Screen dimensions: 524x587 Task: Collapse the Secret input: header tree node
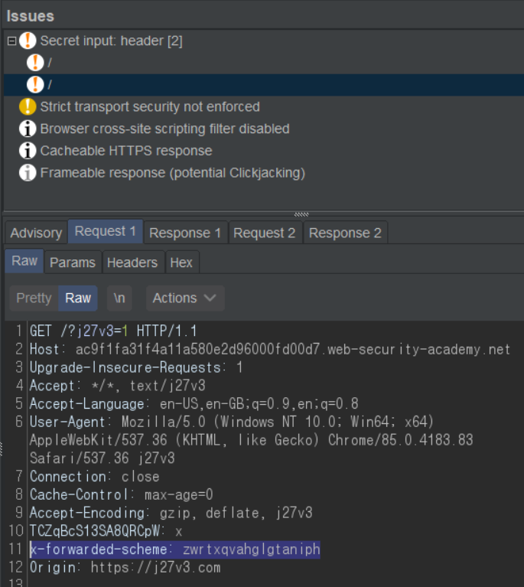pyautogui.click(x=11, y=41)
